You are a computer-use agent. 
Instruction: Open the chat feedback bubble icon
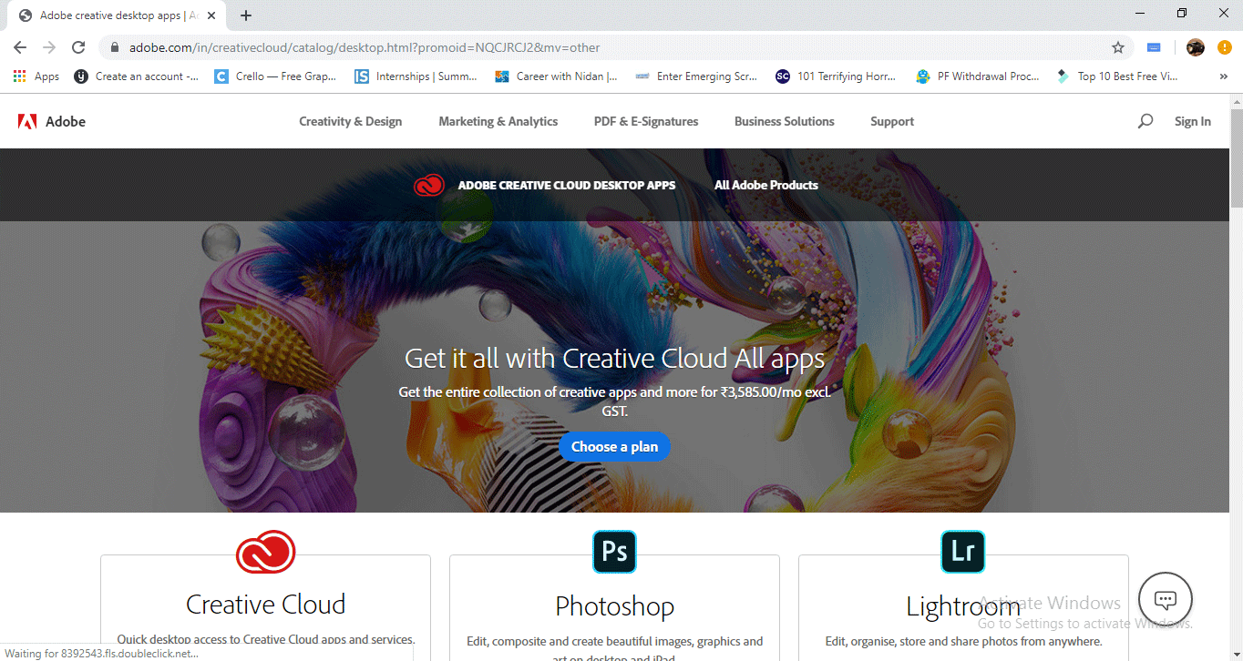[1166, 599]
